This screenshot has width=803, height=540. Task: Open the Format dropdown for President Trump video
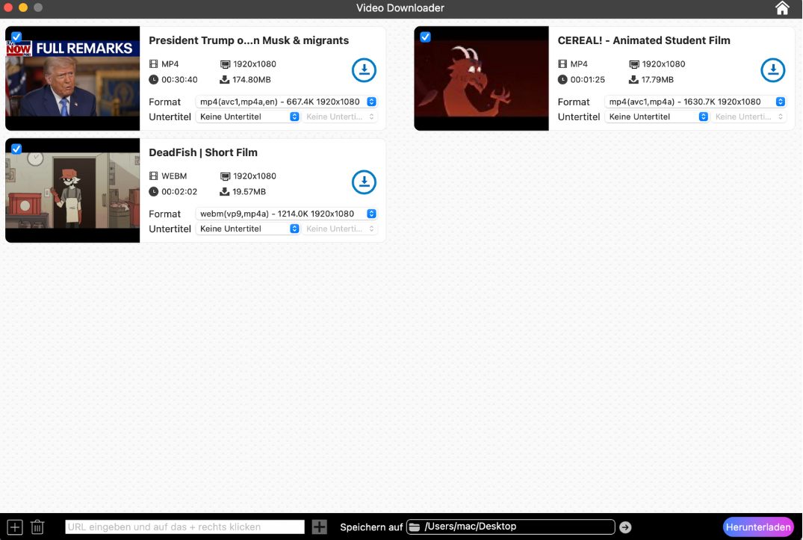click(x=286, y=101)
